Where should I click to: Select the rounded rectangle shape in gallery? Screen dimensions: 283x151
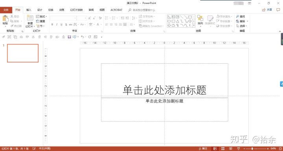pos(173,21)
